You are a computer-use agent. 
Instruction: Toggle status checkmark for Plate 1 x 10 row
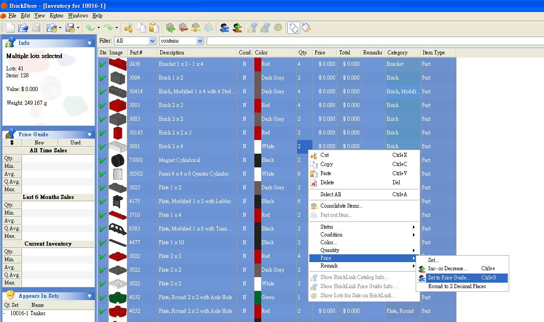click(103, 243)
